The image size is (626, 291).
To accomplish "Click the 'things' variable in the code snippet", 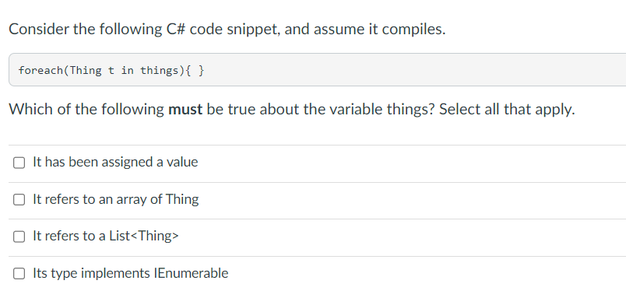I will [x=159, y=71].
